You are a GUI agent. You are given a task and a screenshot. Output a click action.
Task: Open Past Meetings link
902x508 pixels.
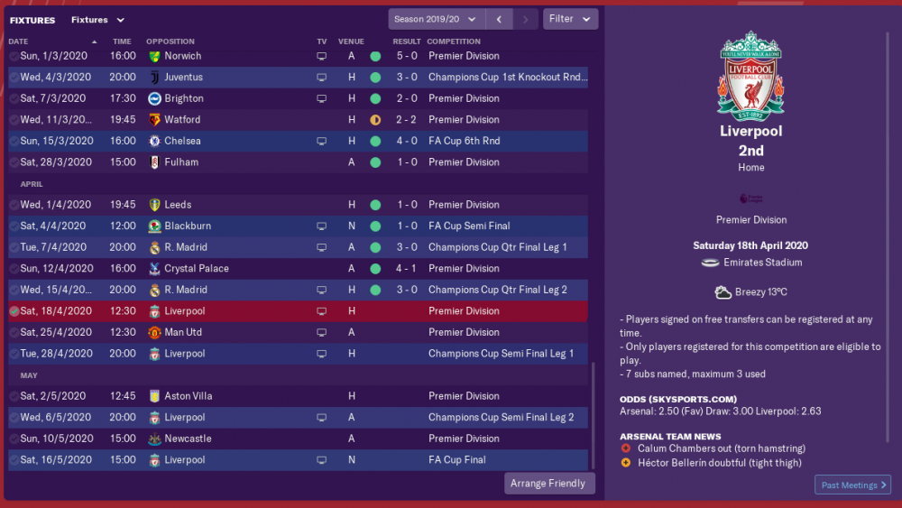point(852,485)
